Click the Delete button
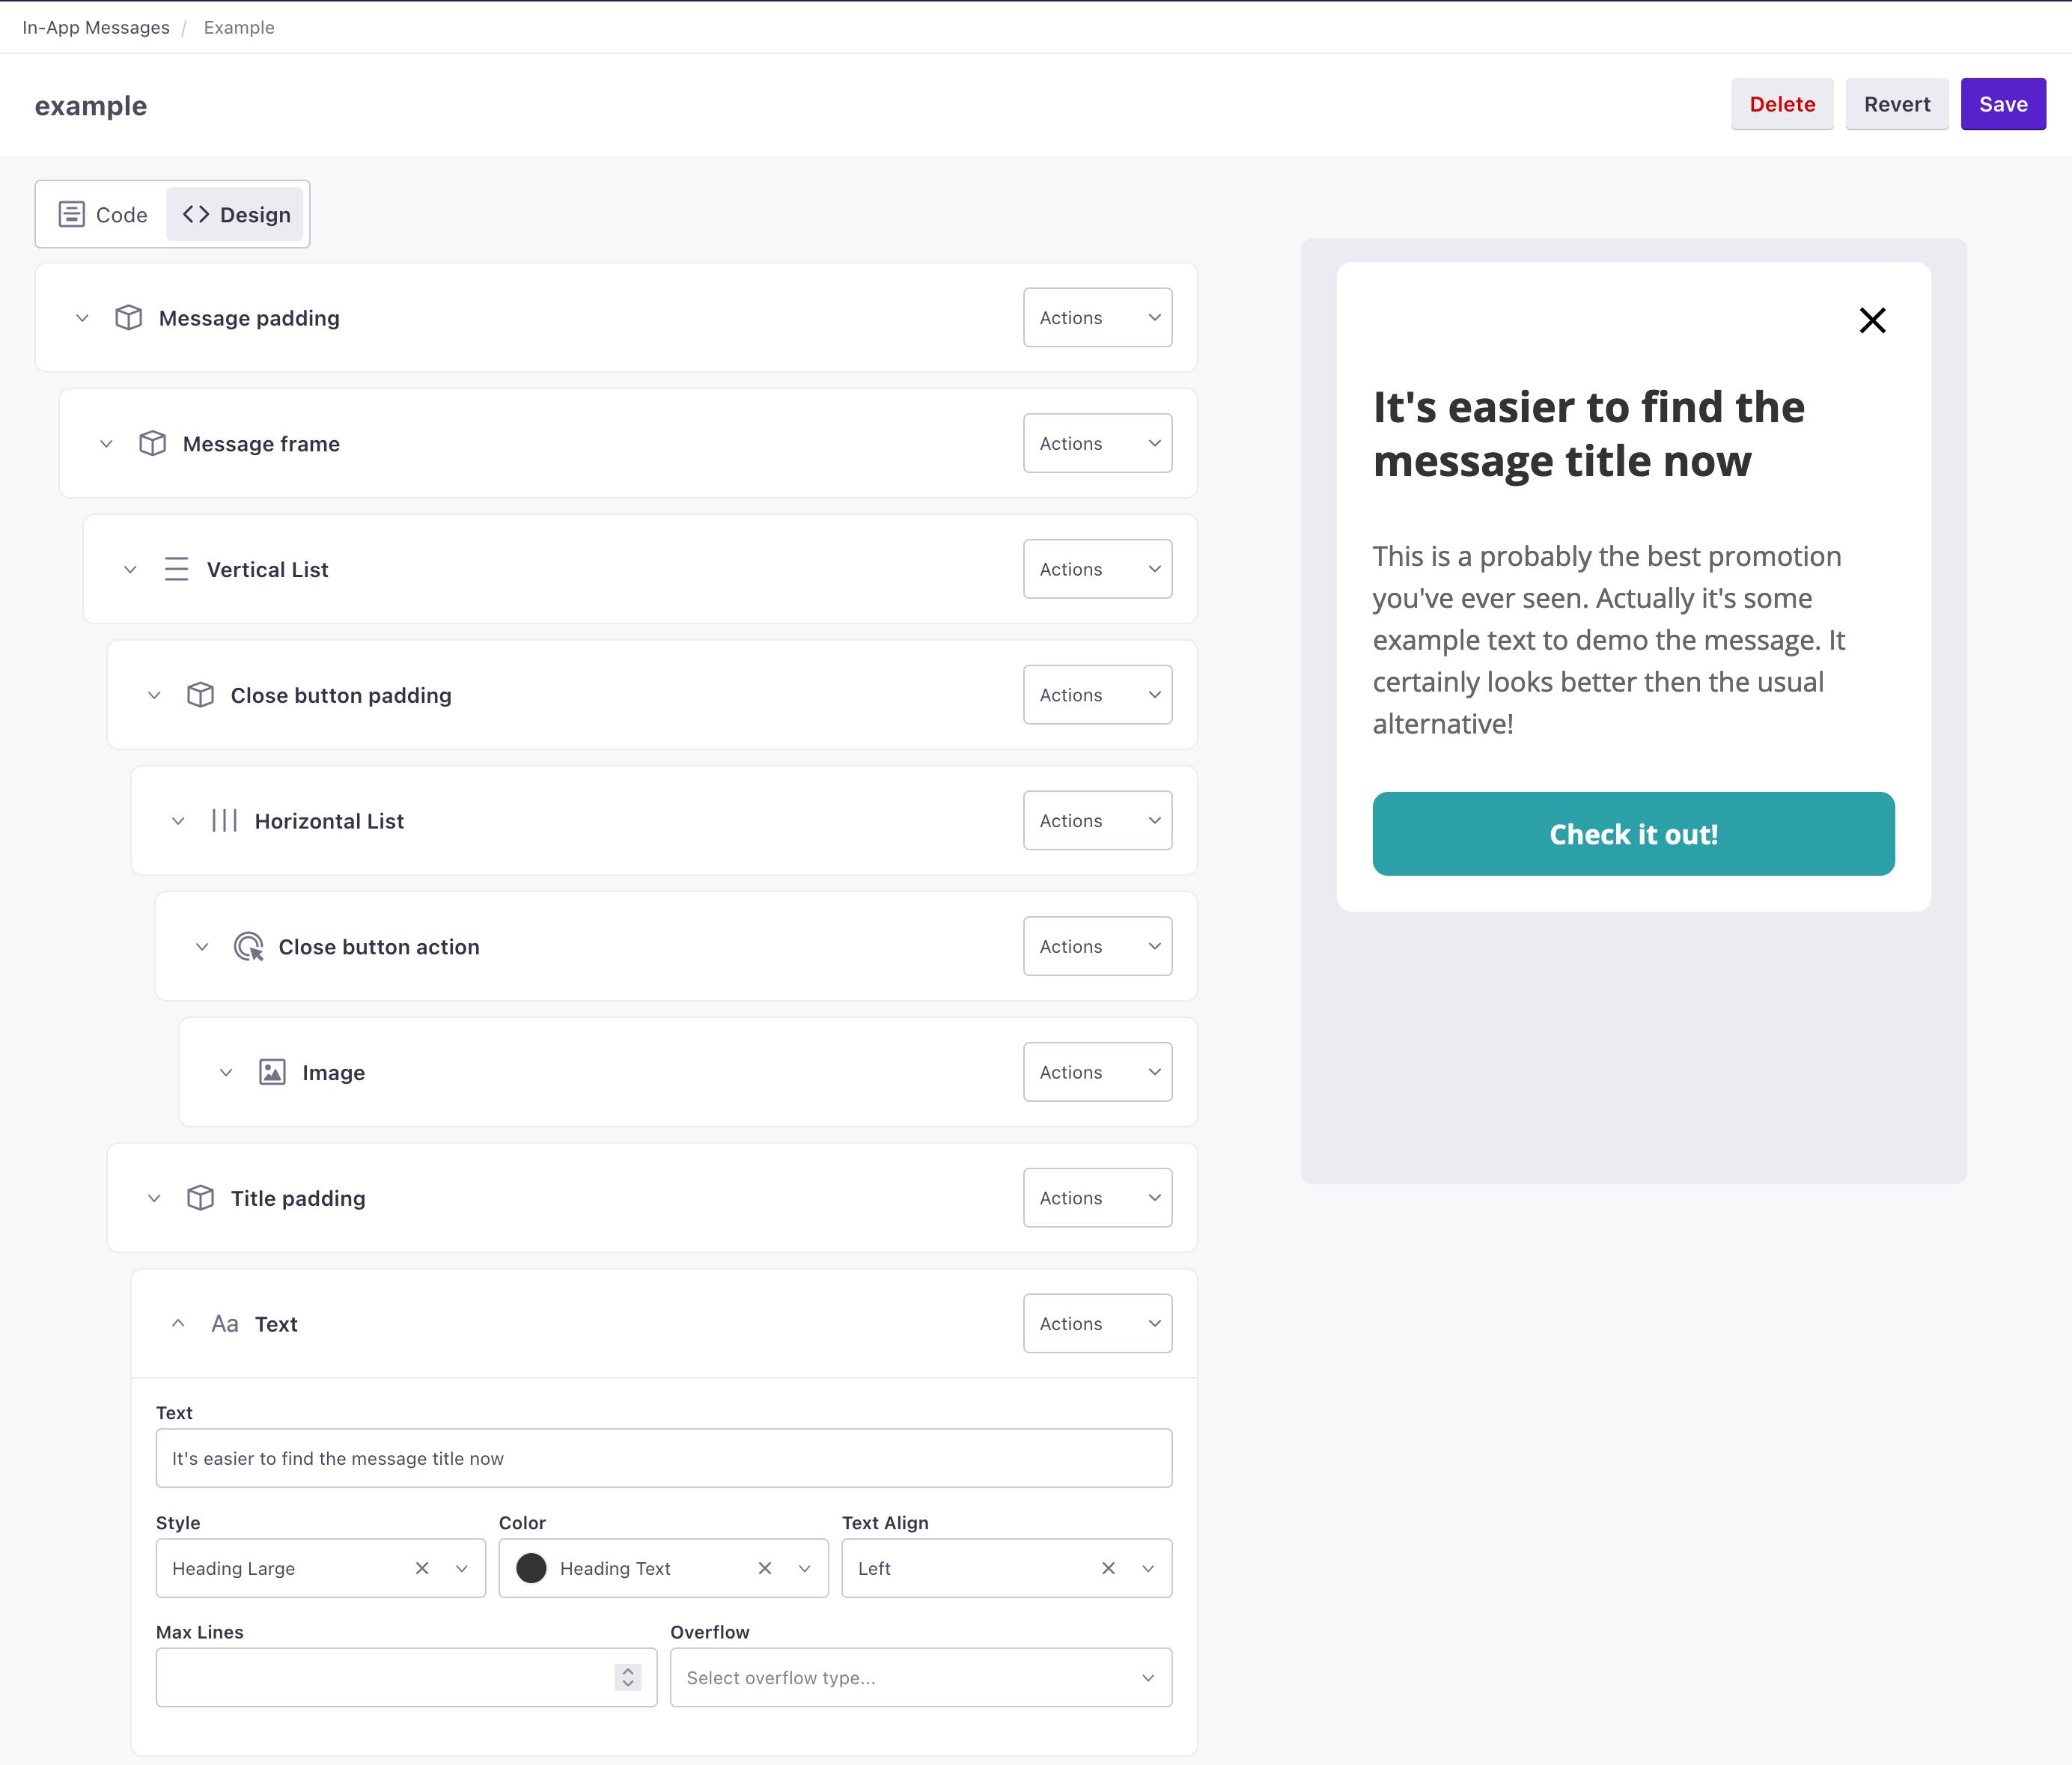Image resolution: width=2072 pixels, height=1765 pixels. pos(1782,102)
